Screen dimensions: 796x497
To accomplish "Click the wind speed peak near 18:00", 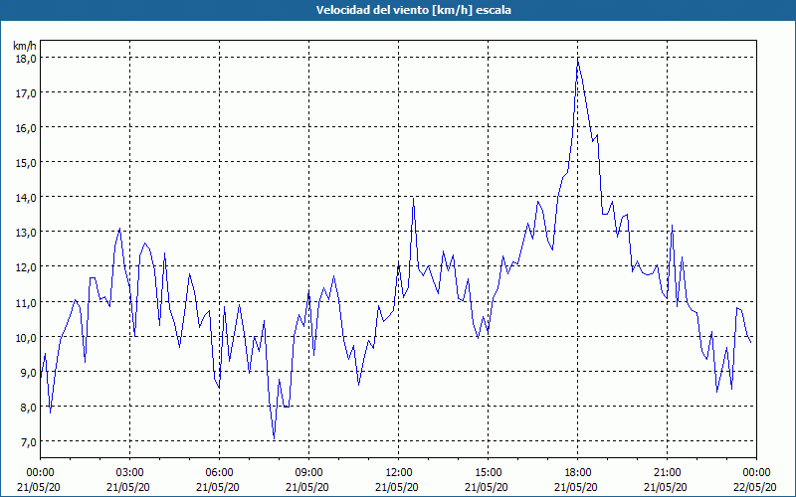I will (578, 62).
